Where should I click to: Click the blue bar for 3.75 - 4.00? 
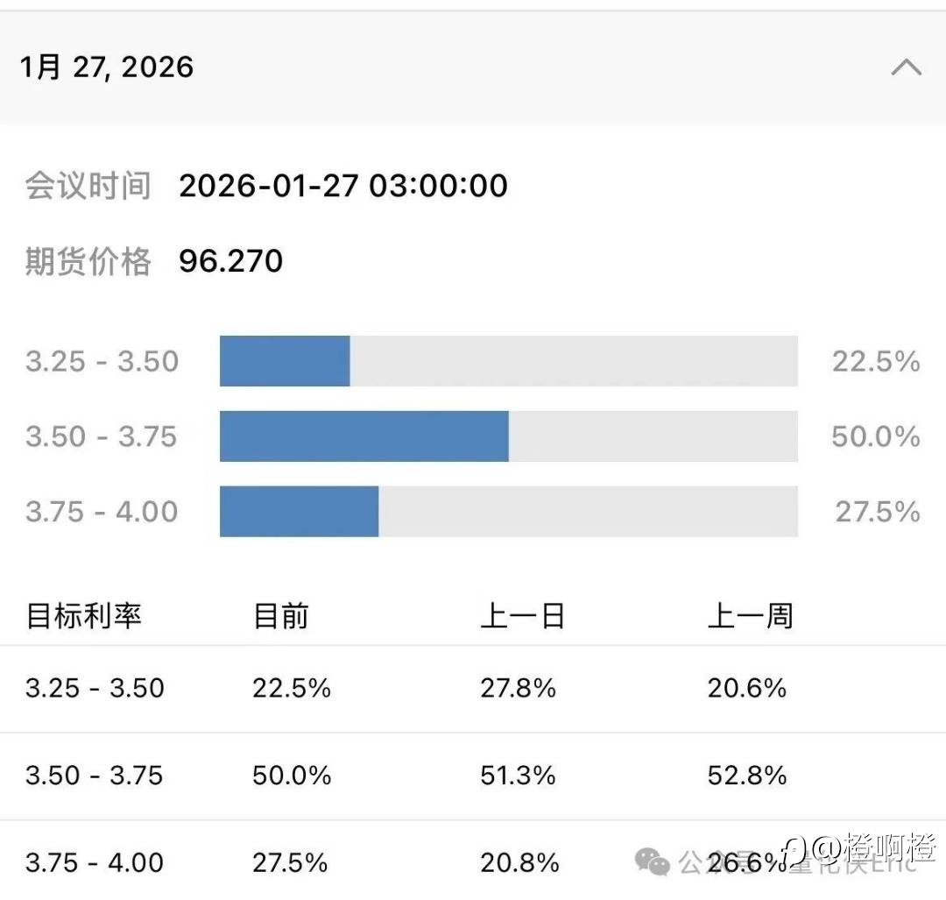pyautogui.click(x=299, y=512)
